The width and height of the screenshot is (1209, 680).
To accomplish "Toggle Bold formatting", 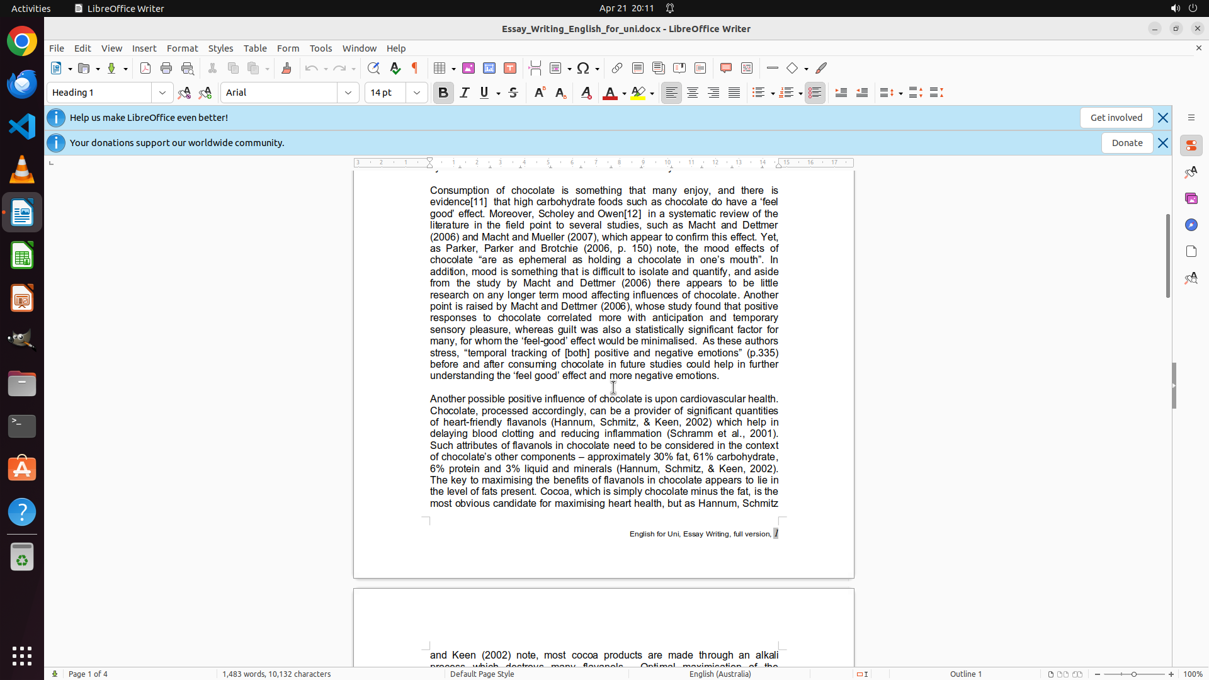I will click(443, 93).
